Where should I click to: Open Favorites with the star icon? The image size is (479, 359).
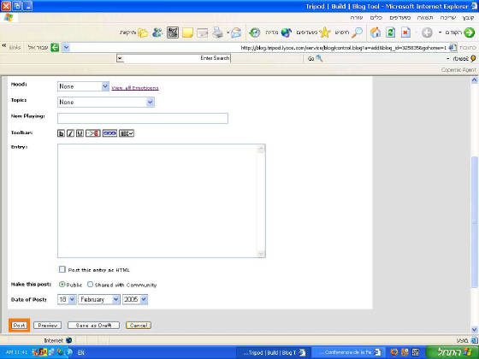[x=325, y=32]
